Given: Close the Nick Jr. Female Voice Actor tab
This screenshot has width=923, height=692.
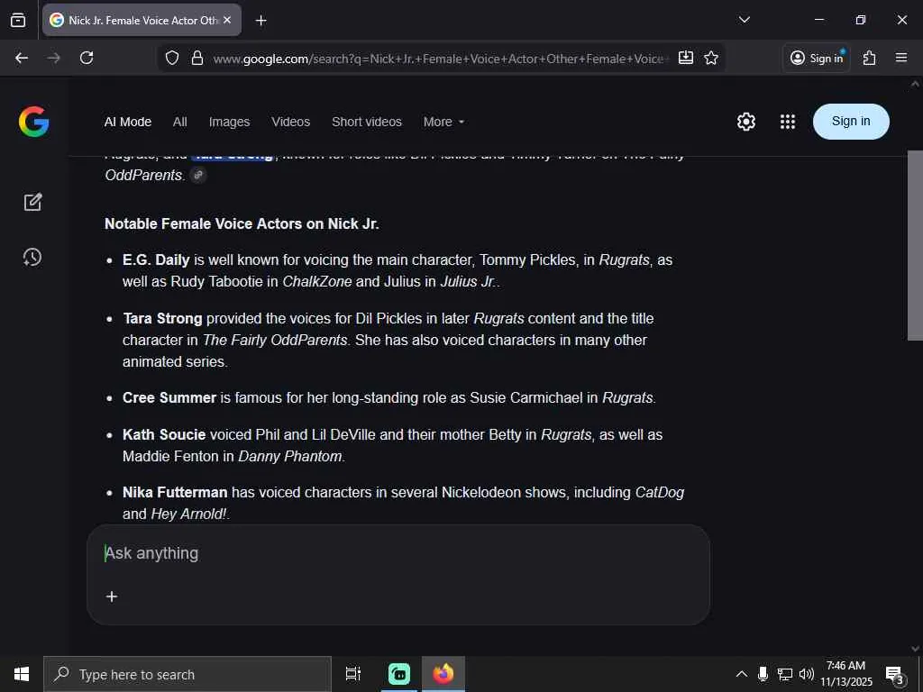Looking at the screenshot, I should [x=228, y=20].
